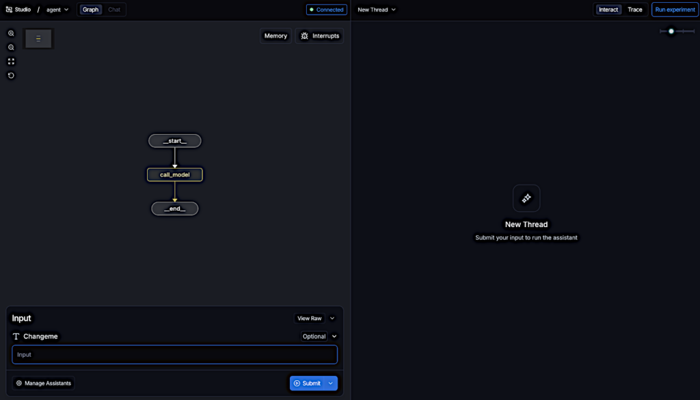Click the Studio logo icon
The width and height of the screenshot is (700, 400).
tap(9, 10)
